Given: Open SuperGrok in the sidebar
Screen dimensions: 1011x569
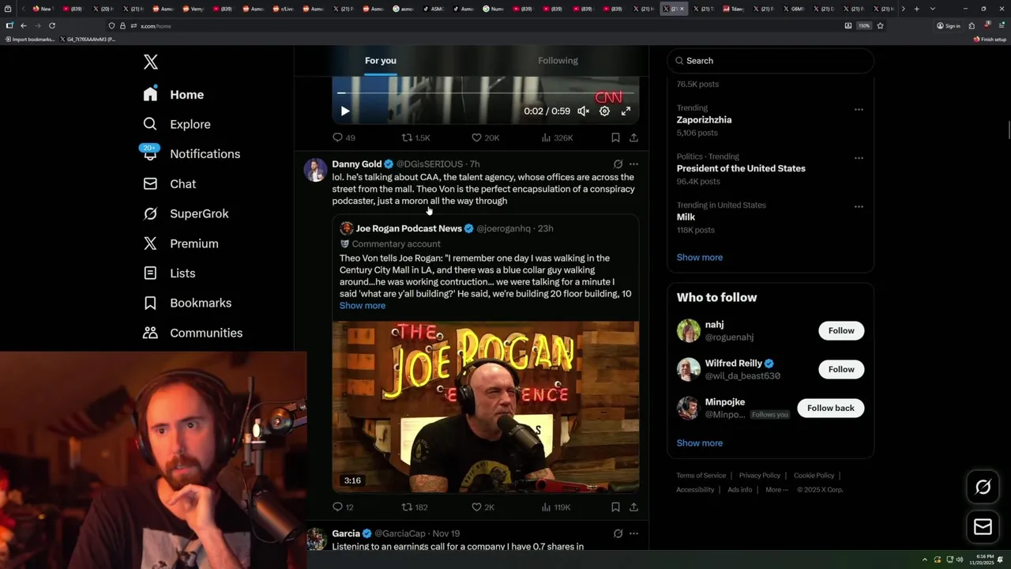Looking at the screenshot, I should (x=186, y=213).
